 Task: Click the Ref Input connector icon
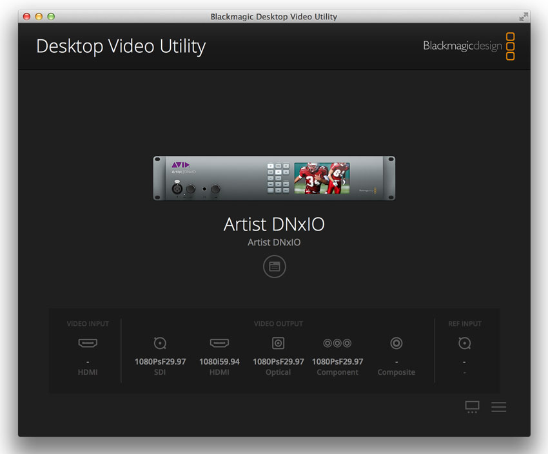point(464,343)
